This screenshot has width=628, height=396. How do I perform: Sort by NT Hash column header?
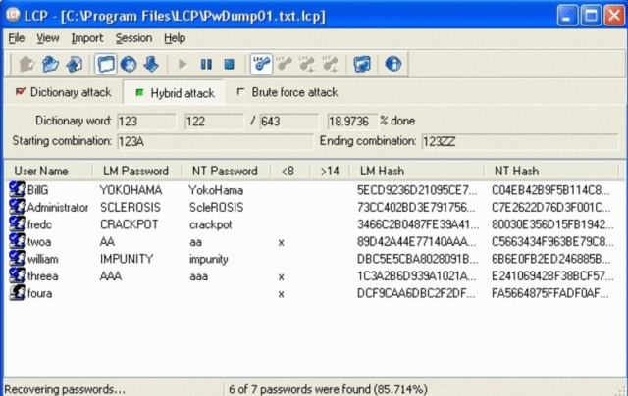551,172
